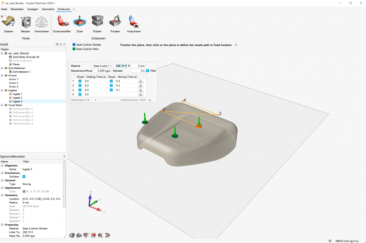Viewport: 366px width, 243px height.
Task: Collapse the Voxel Mesh tree node
Action: click(x=2, y=105)
